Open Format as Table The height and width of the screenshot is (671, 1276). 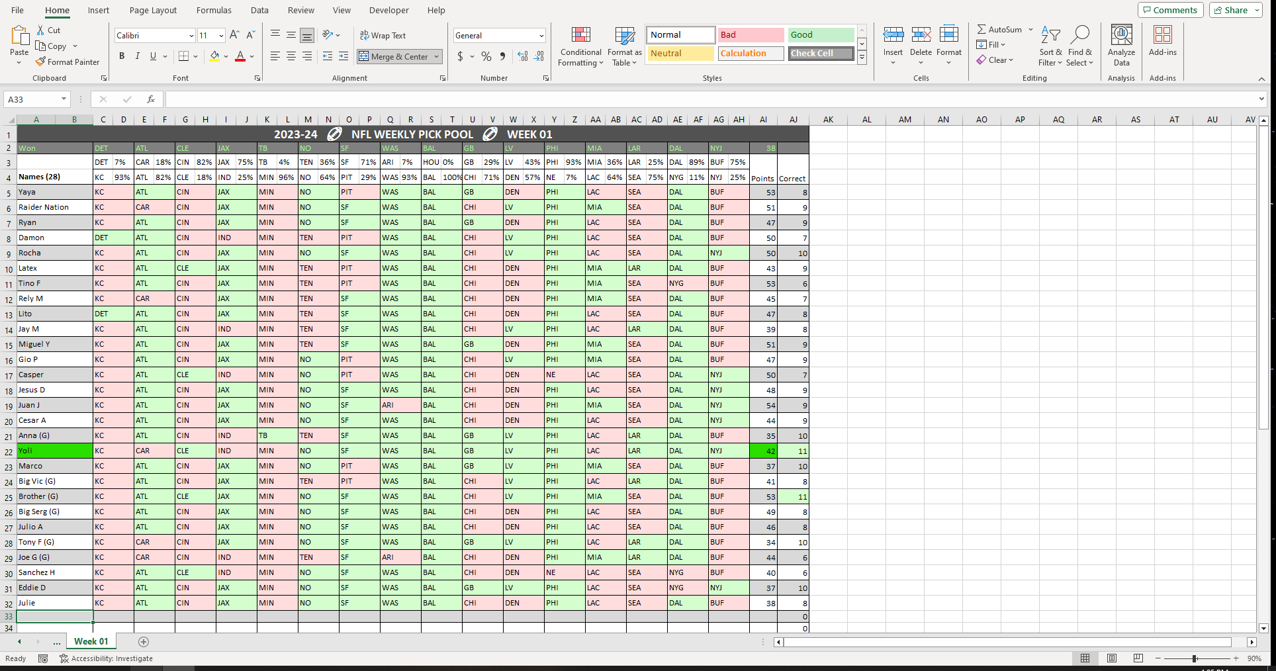tap(625, 46)
